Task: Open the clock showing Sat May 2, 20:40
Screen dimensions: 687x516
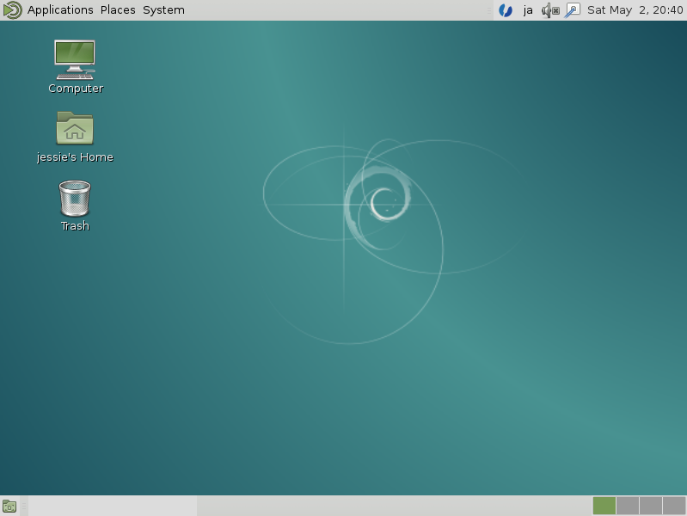Action: point(635,10)
